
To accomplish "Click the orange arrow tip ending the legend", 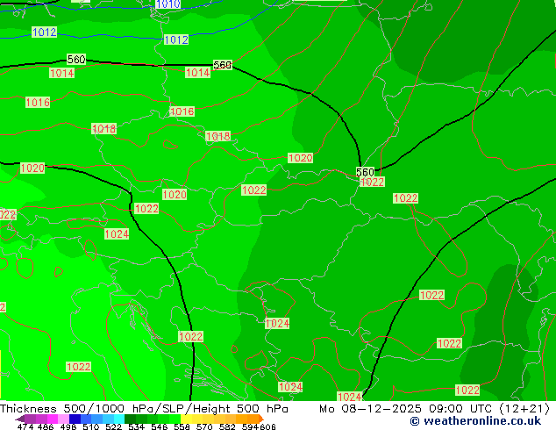I will [261, 419].
